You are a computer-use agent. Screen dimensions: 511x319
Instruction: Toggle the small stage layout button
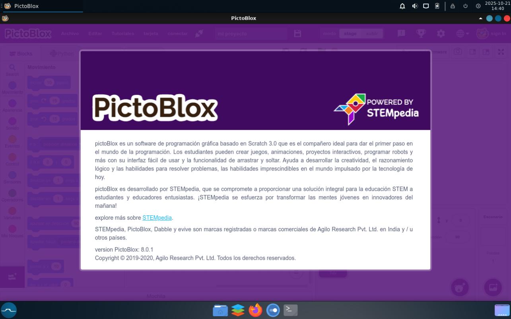(472, 52)
